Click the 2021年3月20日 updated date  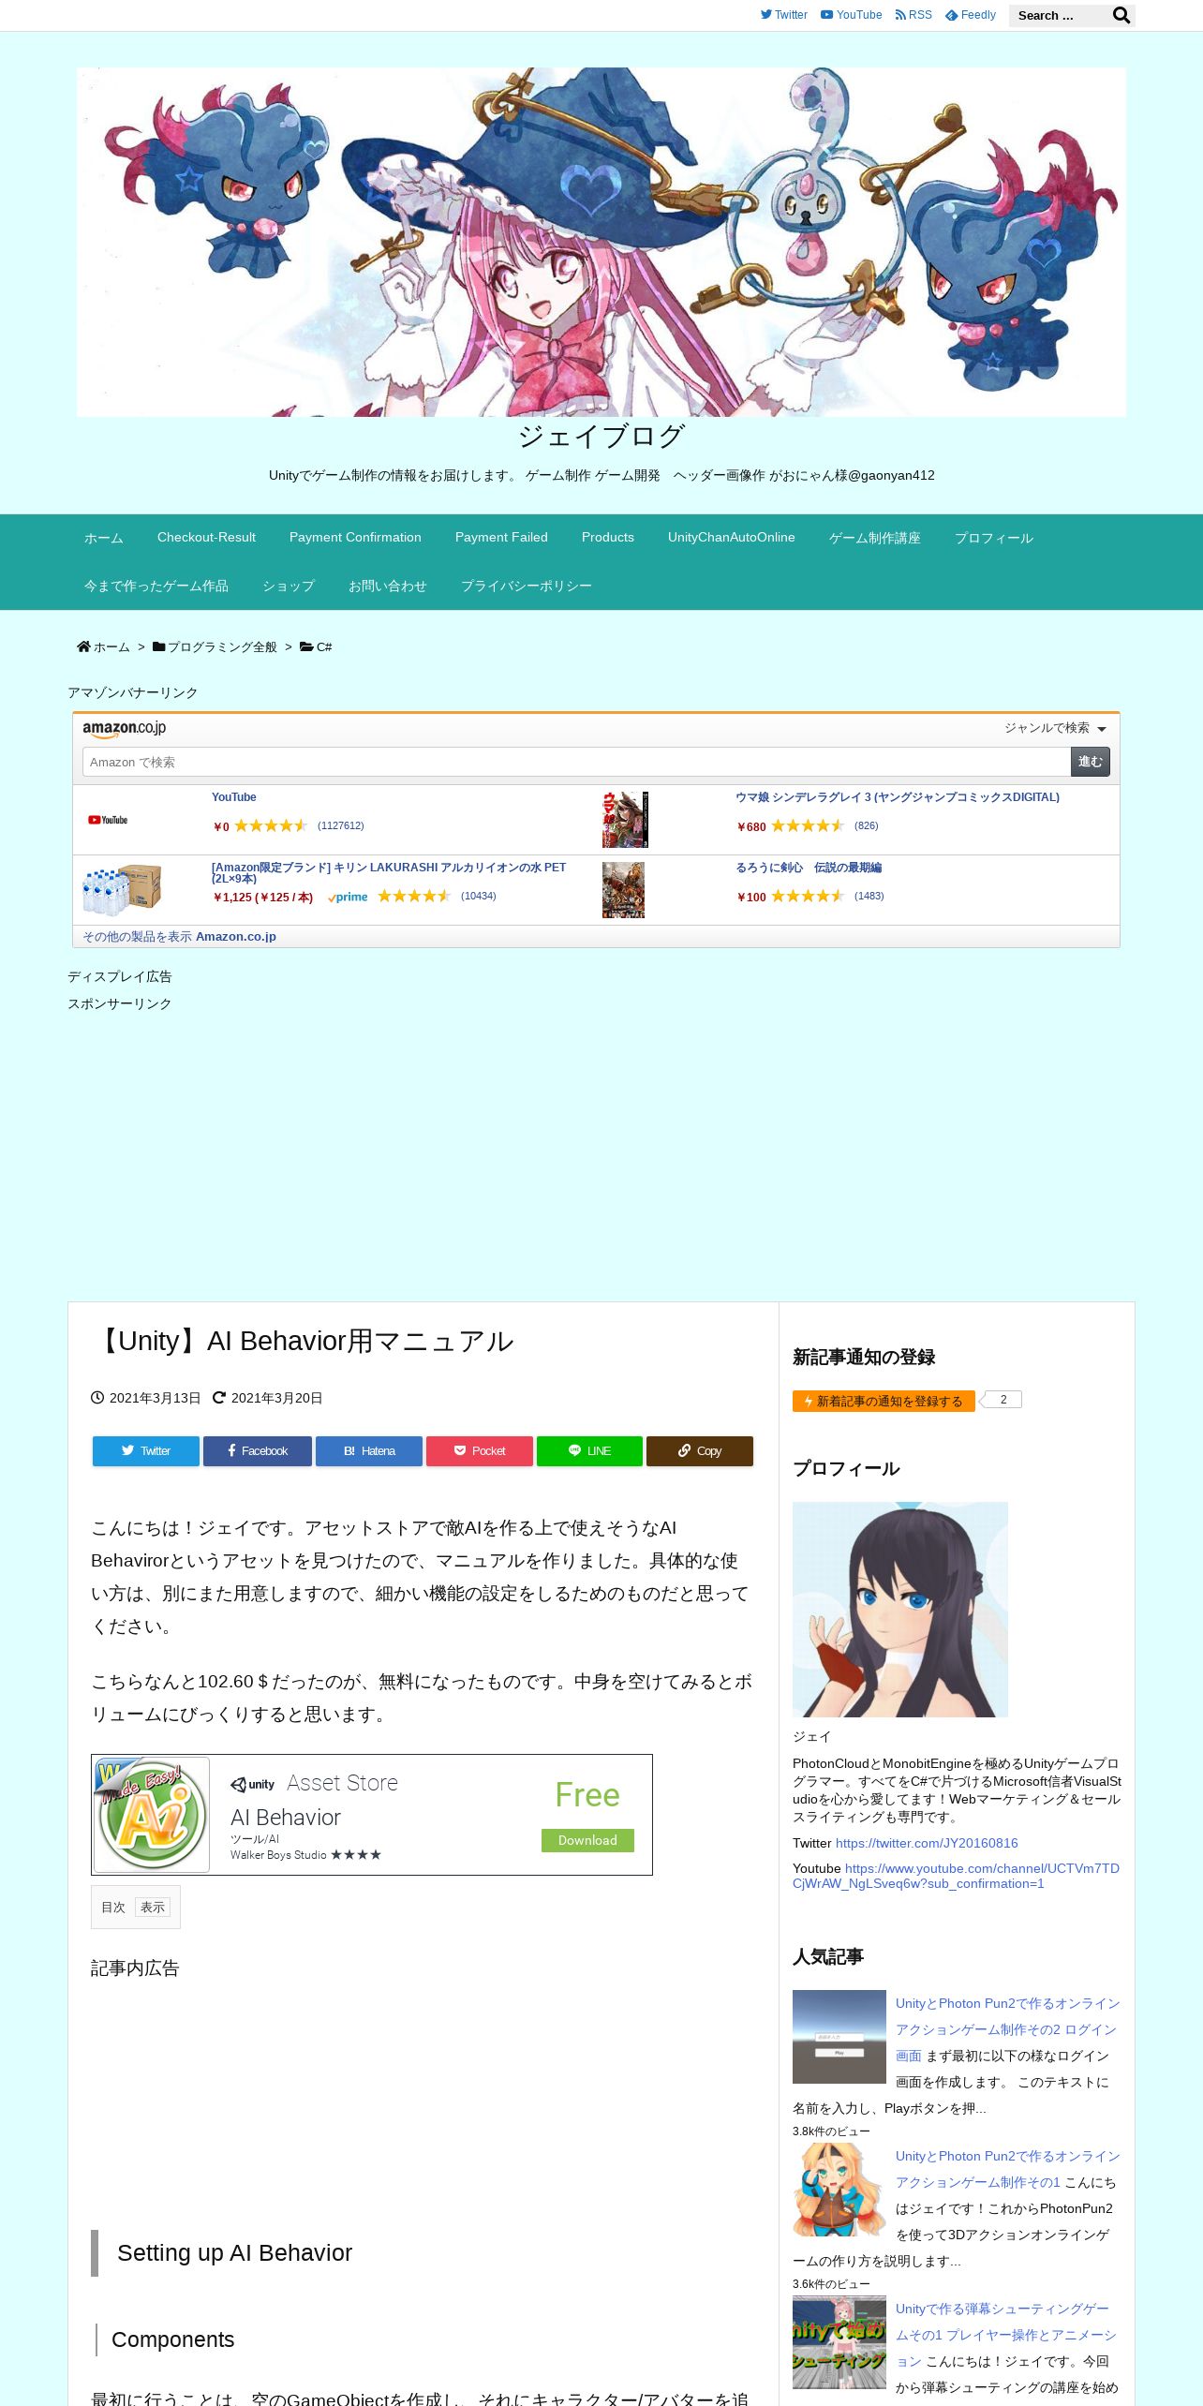[x=276, y=1398]
